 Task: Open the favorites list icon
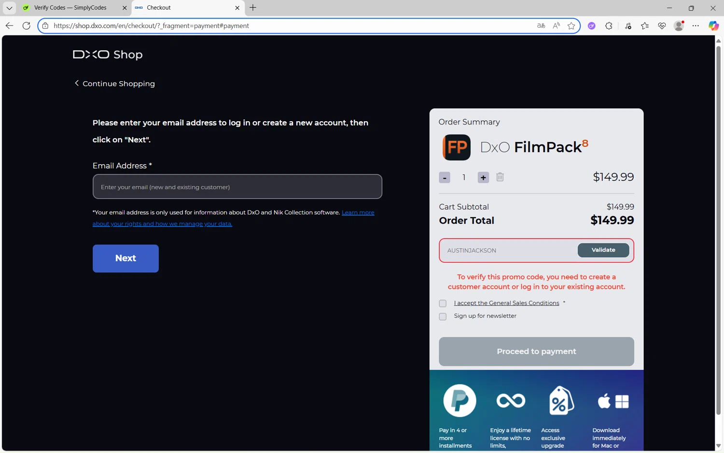pos(645,26)
